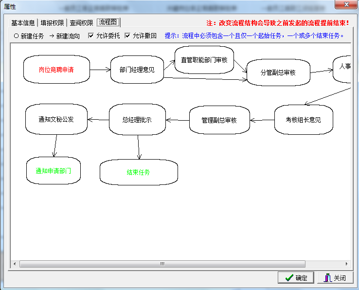359x290 pixels.
Task: Select the 直管职能部门审核 task node
Action: 204,60
